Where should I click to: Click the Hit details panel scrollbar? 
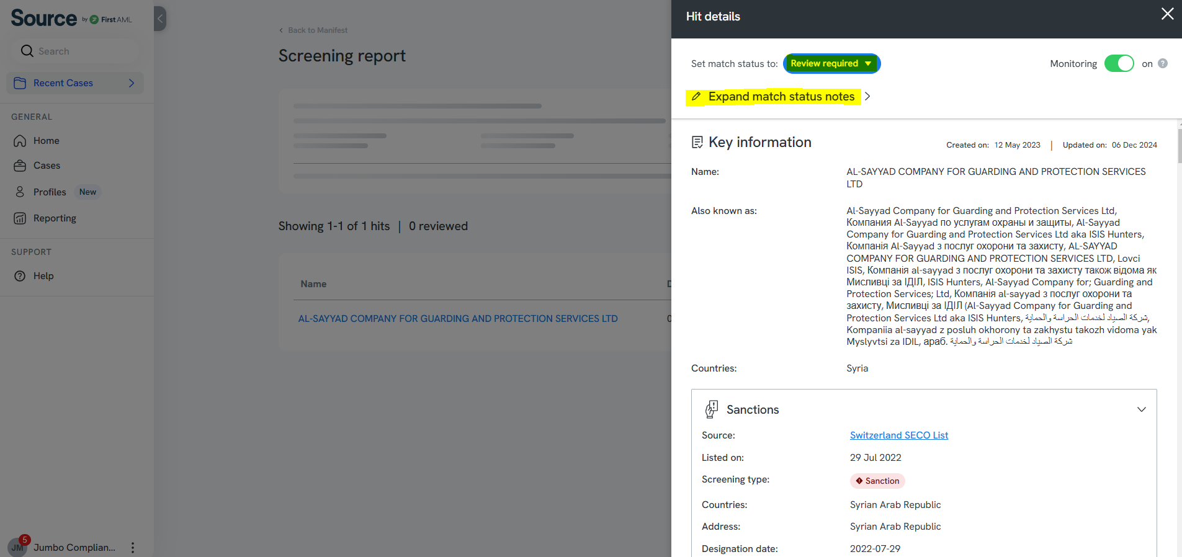pyautogui.click(x=1179, y=146)
